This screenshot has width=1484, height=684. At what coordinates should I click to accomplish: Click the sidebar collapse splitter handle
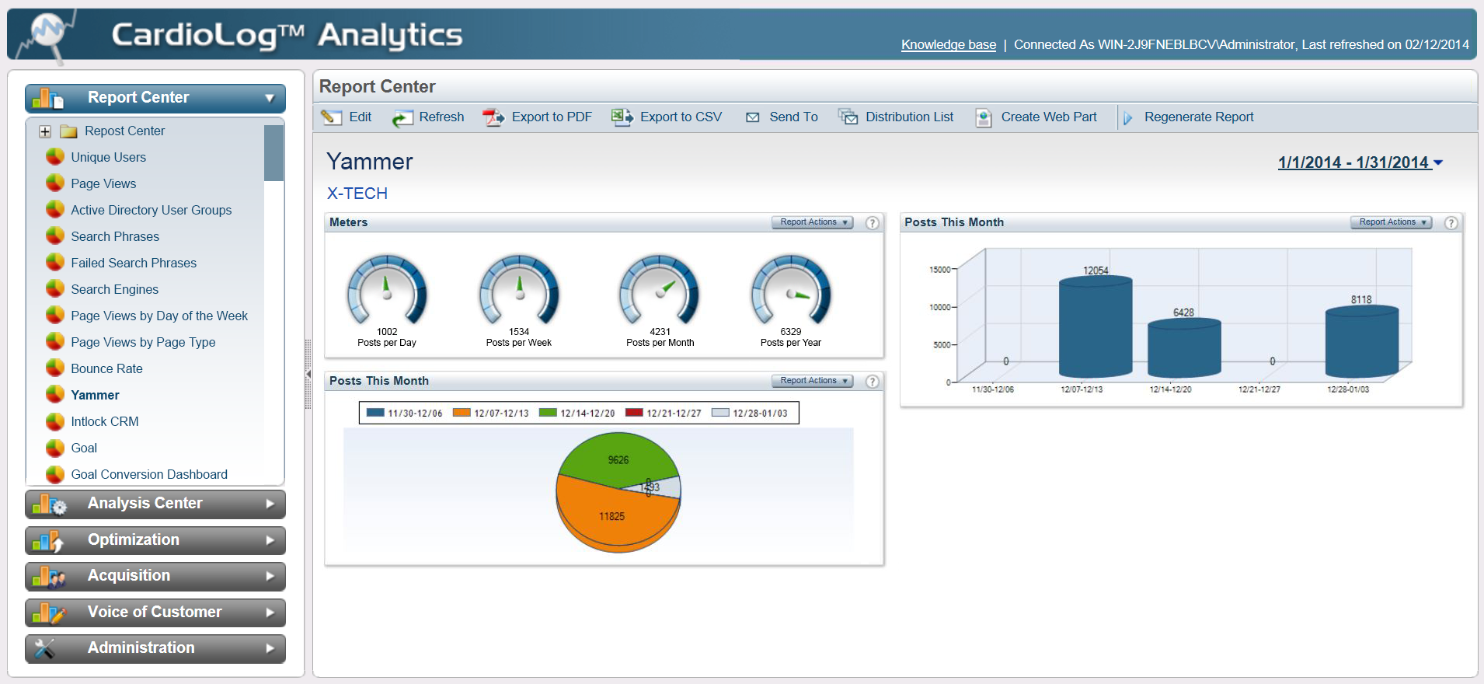coord(308,375)
